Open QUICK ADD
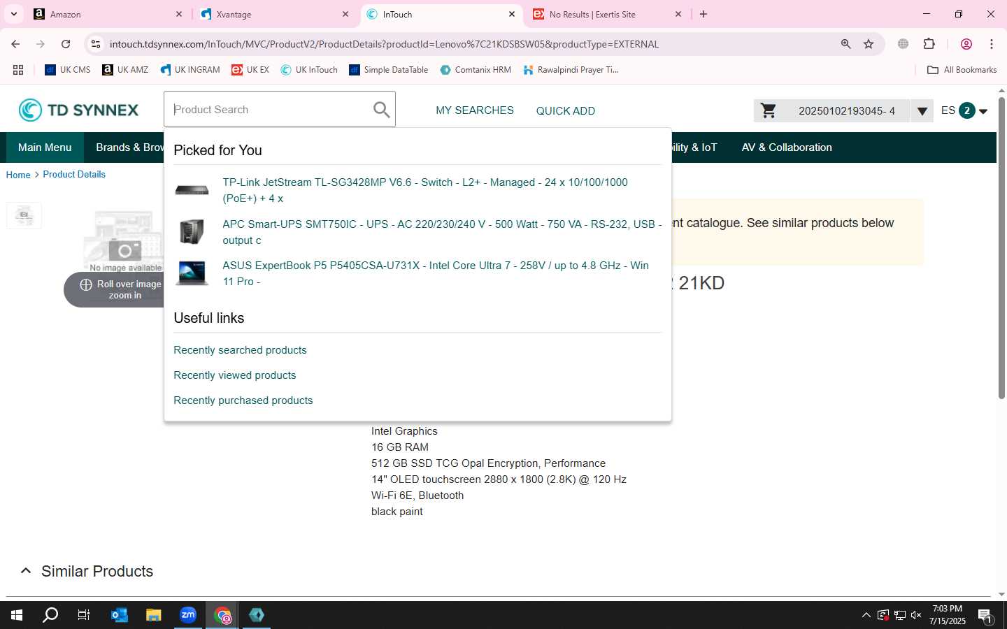1007x629 pixels. point(565,110)
